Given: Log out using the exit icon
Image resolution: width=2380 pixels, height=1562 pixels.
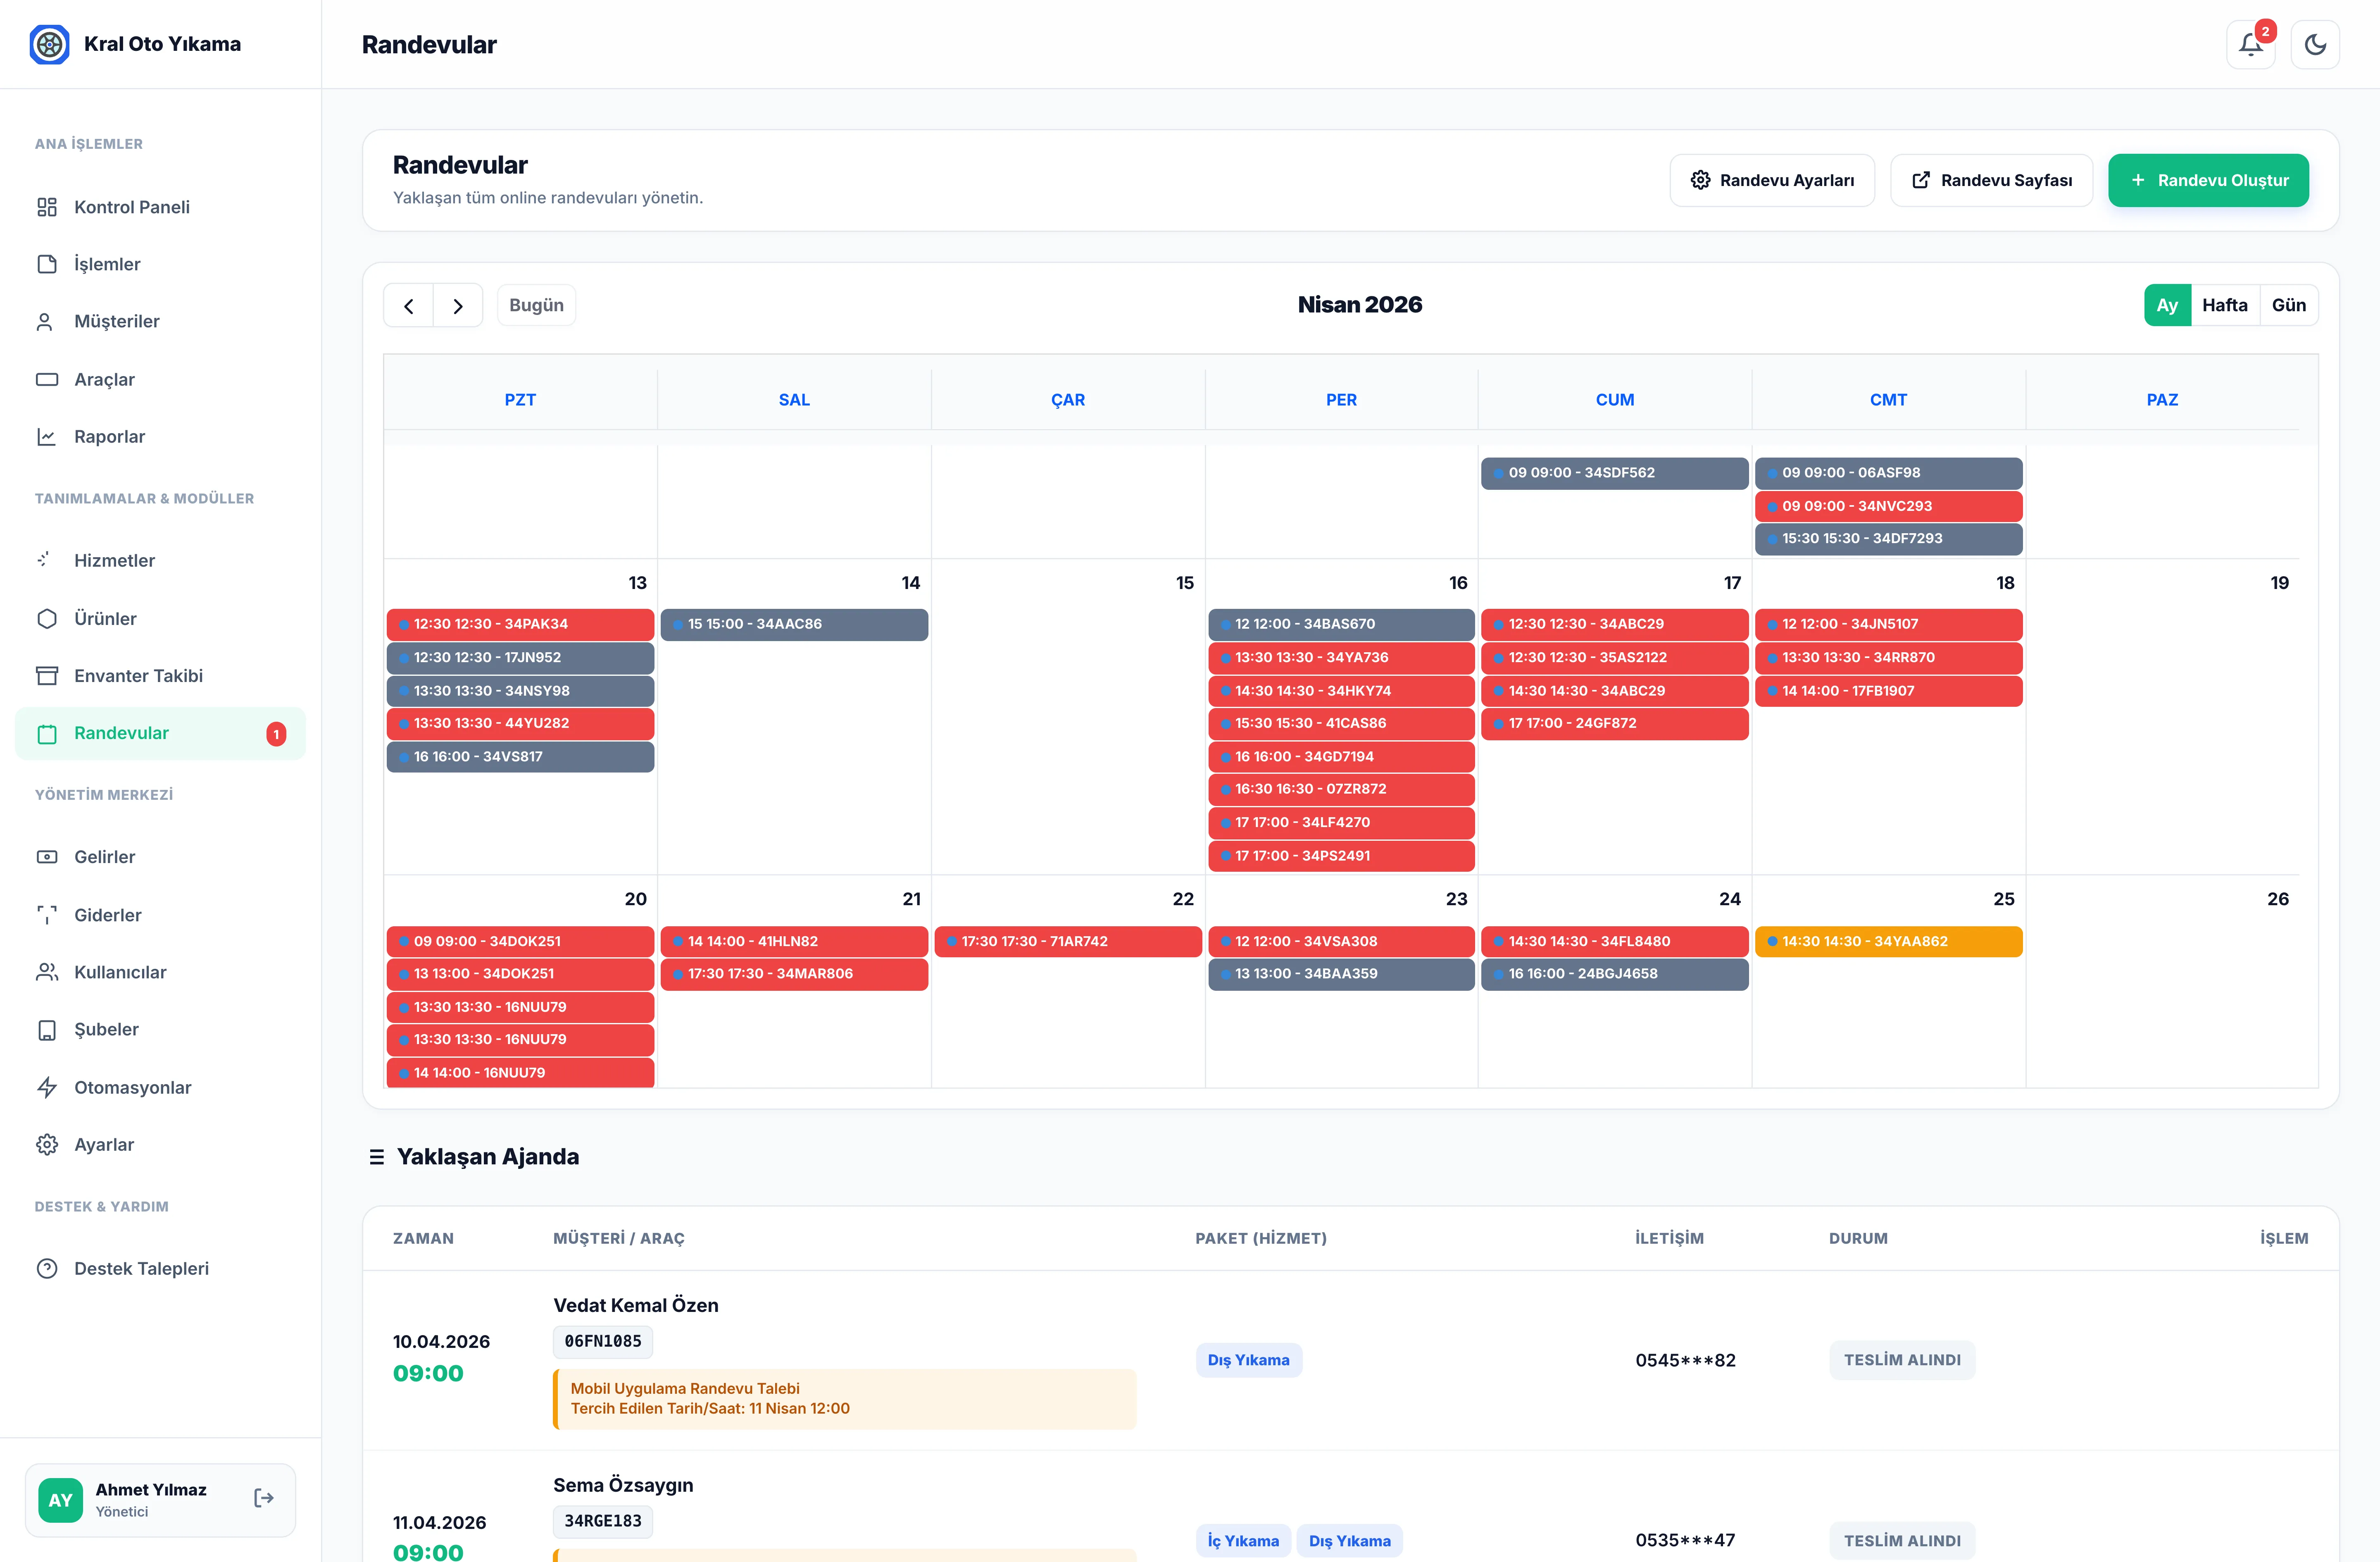Looking at the screenshot, I should [x=264, y=1498].
